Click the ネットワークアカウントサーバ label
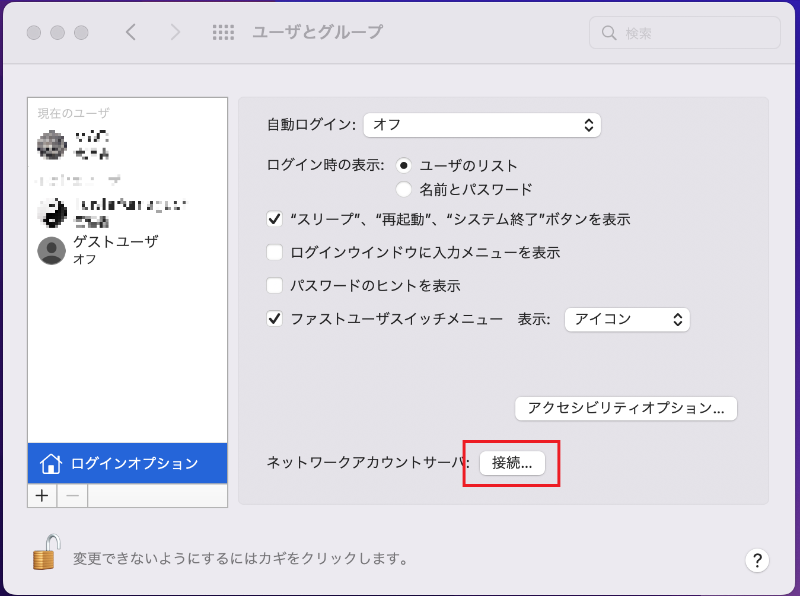This screenshot has height=596, width=800. pyautogui.click(x=368, y=463)
